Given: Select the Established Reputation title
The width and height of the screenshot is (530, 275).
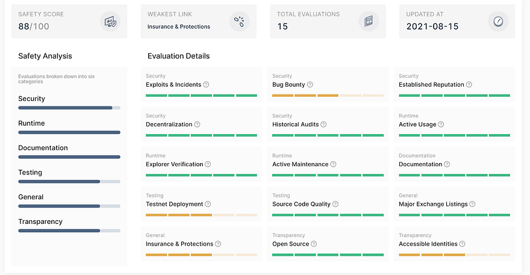Looking at the screenshot, I should pyautogui.click(x=431, y=84).
